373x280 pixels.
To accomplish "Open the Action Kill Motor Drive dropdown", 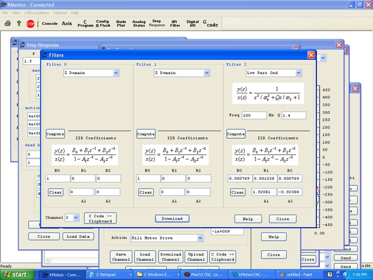I will (200, 238).
